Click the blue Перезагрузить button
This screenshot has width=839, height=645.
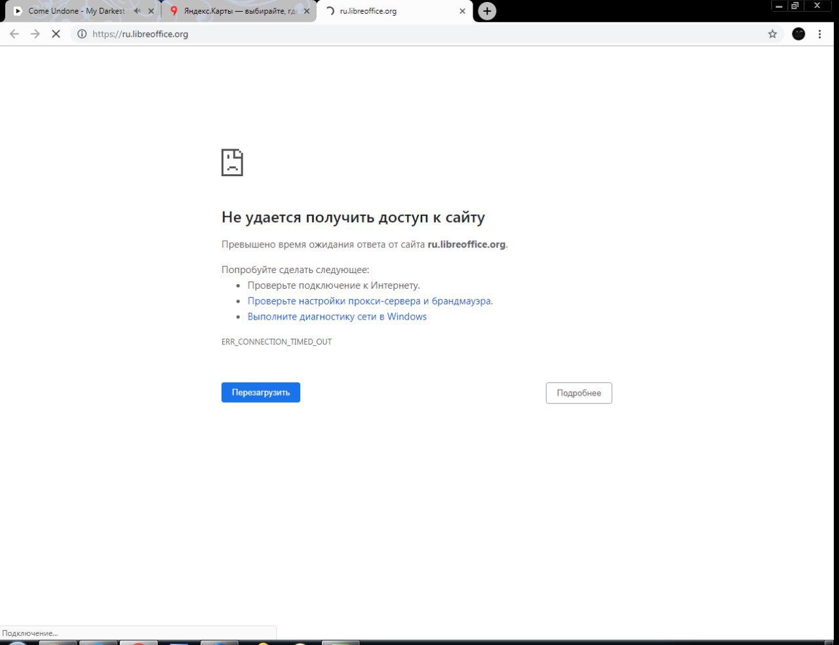[x=261, y=392]
